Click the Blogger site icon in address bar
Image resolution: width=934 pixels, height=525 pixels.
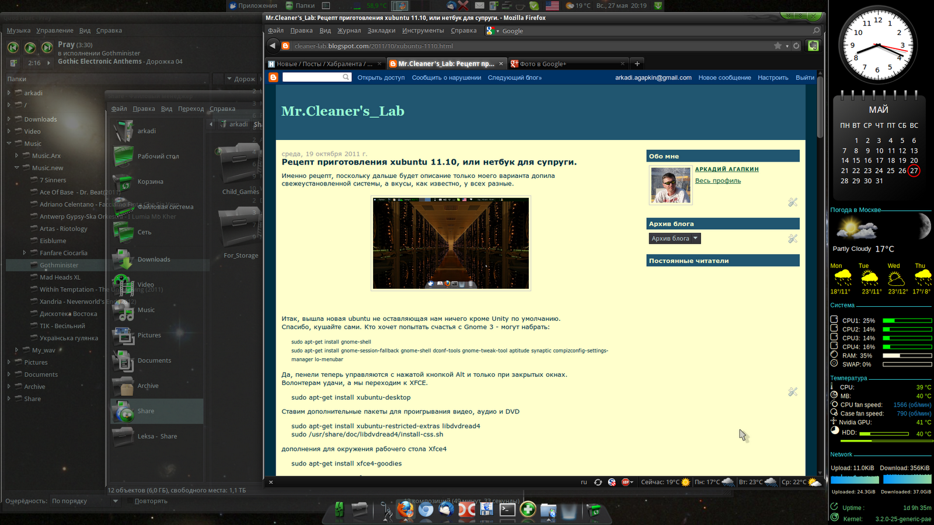coord(285,46)
